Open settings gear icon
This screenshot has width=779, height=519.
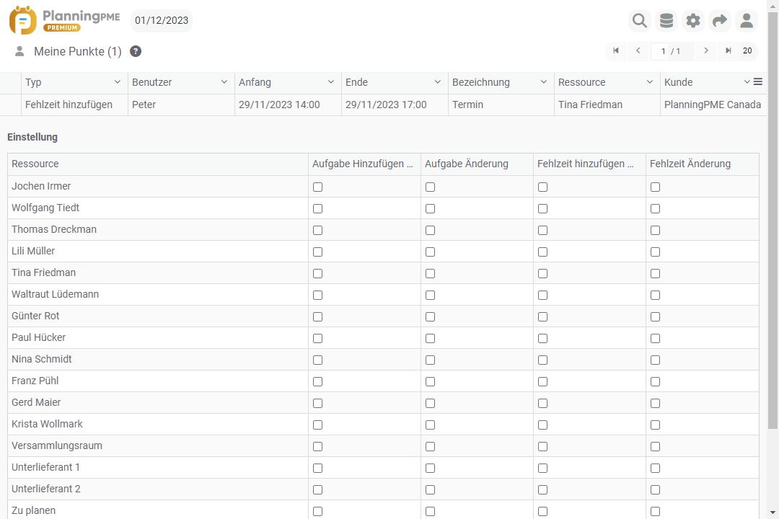pos(693,21)
